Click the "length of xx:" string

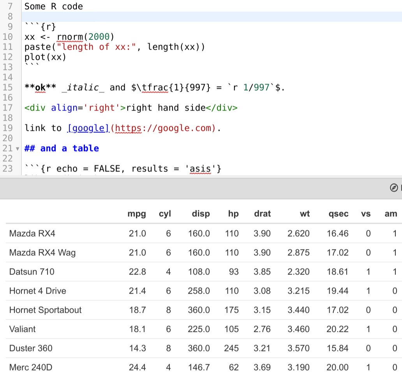pos(96,47)
